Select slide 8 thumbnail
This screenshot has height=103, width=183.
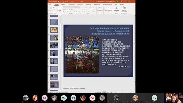pyautogui.click(x=54, y=53)
